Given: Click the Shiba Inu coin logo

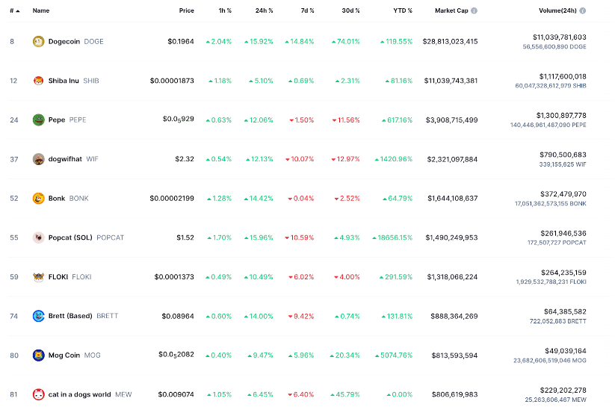Looking at the screenshot, I should tap(39, 81).
